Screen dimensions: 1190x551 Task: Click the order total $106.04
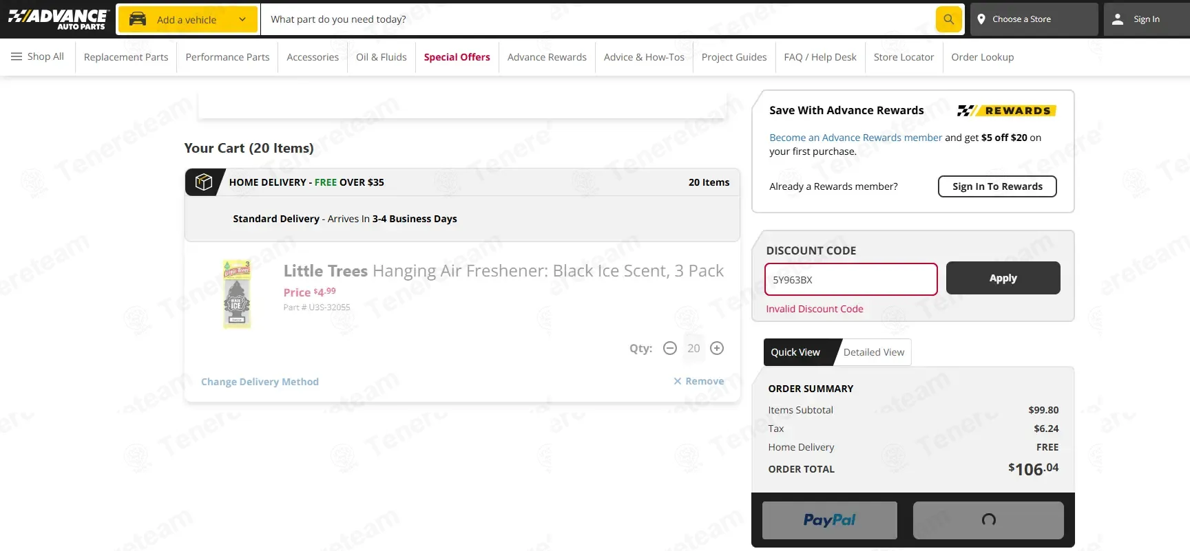pos(1033,469)
